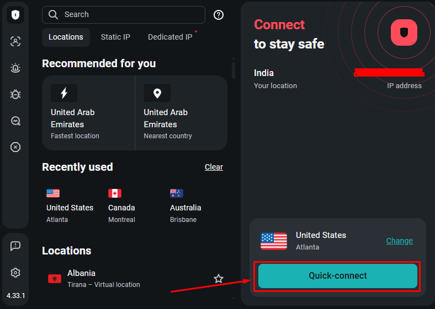The image size is (435, 309).
Task: Switch to the Static IP tab
Action: pyautogui.click(x=115, y=37)
